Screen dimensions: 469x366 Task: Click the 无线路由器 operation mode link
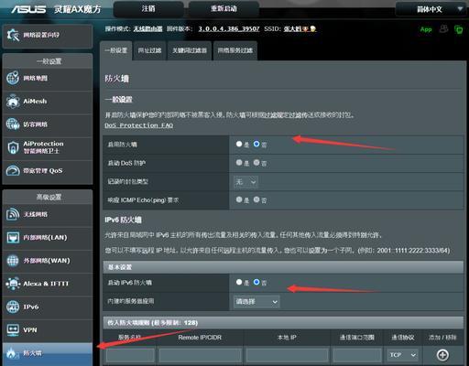(x=147, y=29)
